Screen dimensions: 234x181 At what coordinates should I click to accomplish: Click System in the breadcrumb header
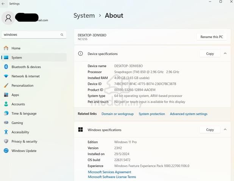(84, 15)
